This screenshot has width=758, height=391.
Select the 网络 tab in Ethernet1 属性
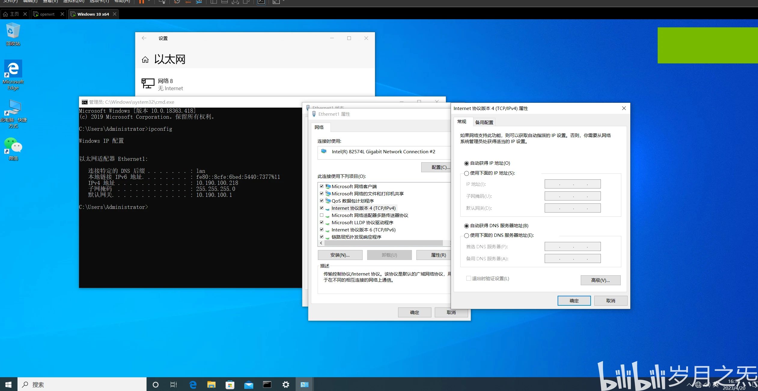(x=319, y=127)
